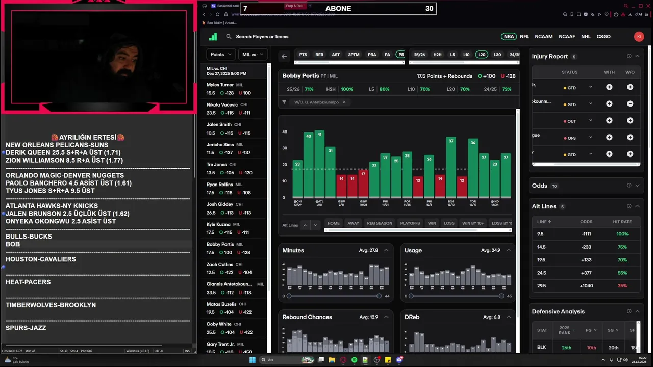Open Spotify from the taskbar
Screen dimensions: 653x367
coord(354,360)
